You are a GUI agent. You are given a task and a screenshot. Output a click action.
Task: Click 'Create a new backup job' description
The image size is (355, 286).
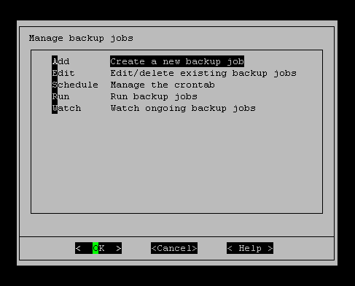(177, 61)
